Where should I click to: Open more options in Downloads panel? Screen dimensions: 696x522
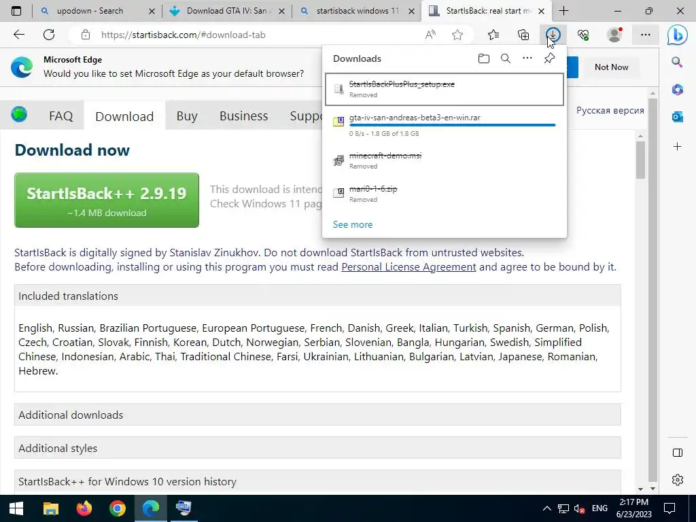click(527, 58)
